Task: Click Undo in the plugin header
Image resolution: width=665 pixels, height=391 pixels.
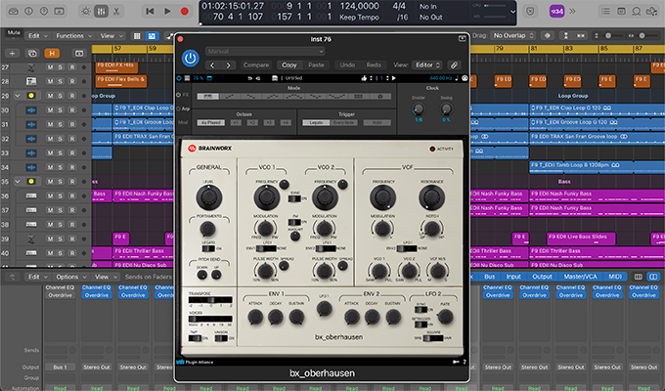Action: tap(347, 65)
